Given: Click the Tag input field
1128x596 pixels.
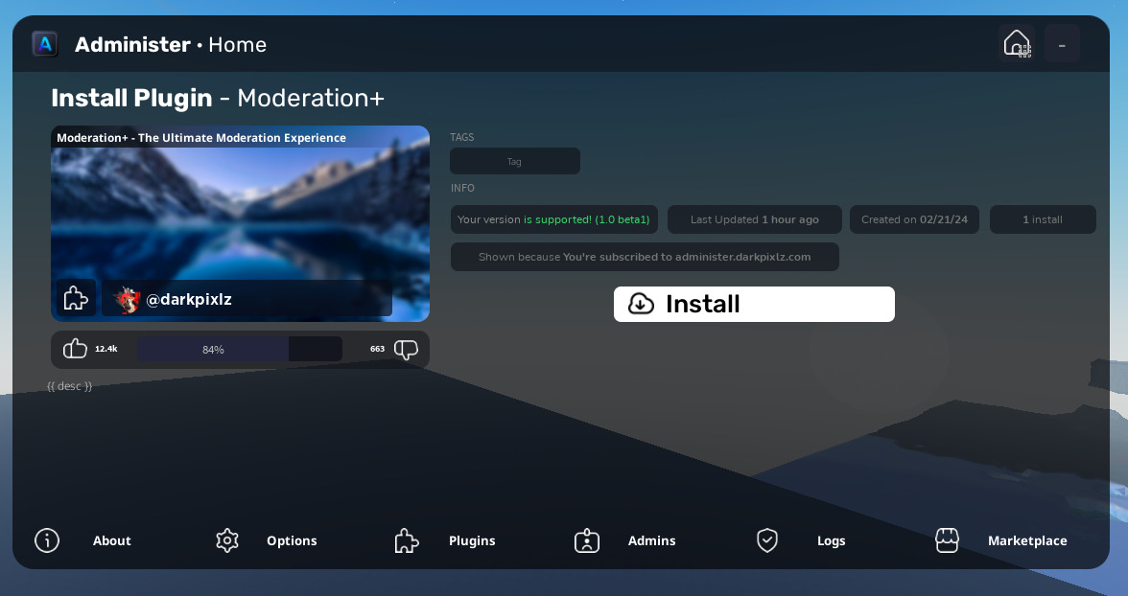Looking at the screenshot, I should tap(515, 161).
